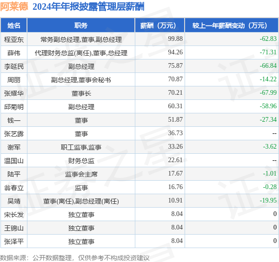Screen dimensions: 279x262
Task: Click salary value 75.87
Action: [175, 65]
